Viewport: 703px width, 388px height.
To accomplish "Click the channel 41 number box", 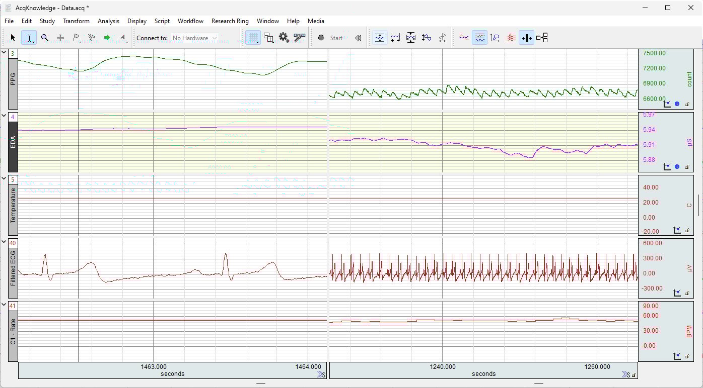I will [13, 306].
